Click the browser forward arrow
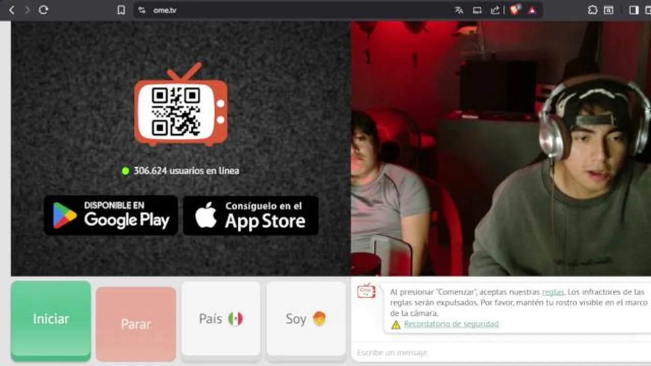This screenshot has height=366, width=651. pyautogui.click(x=27, y=10)
